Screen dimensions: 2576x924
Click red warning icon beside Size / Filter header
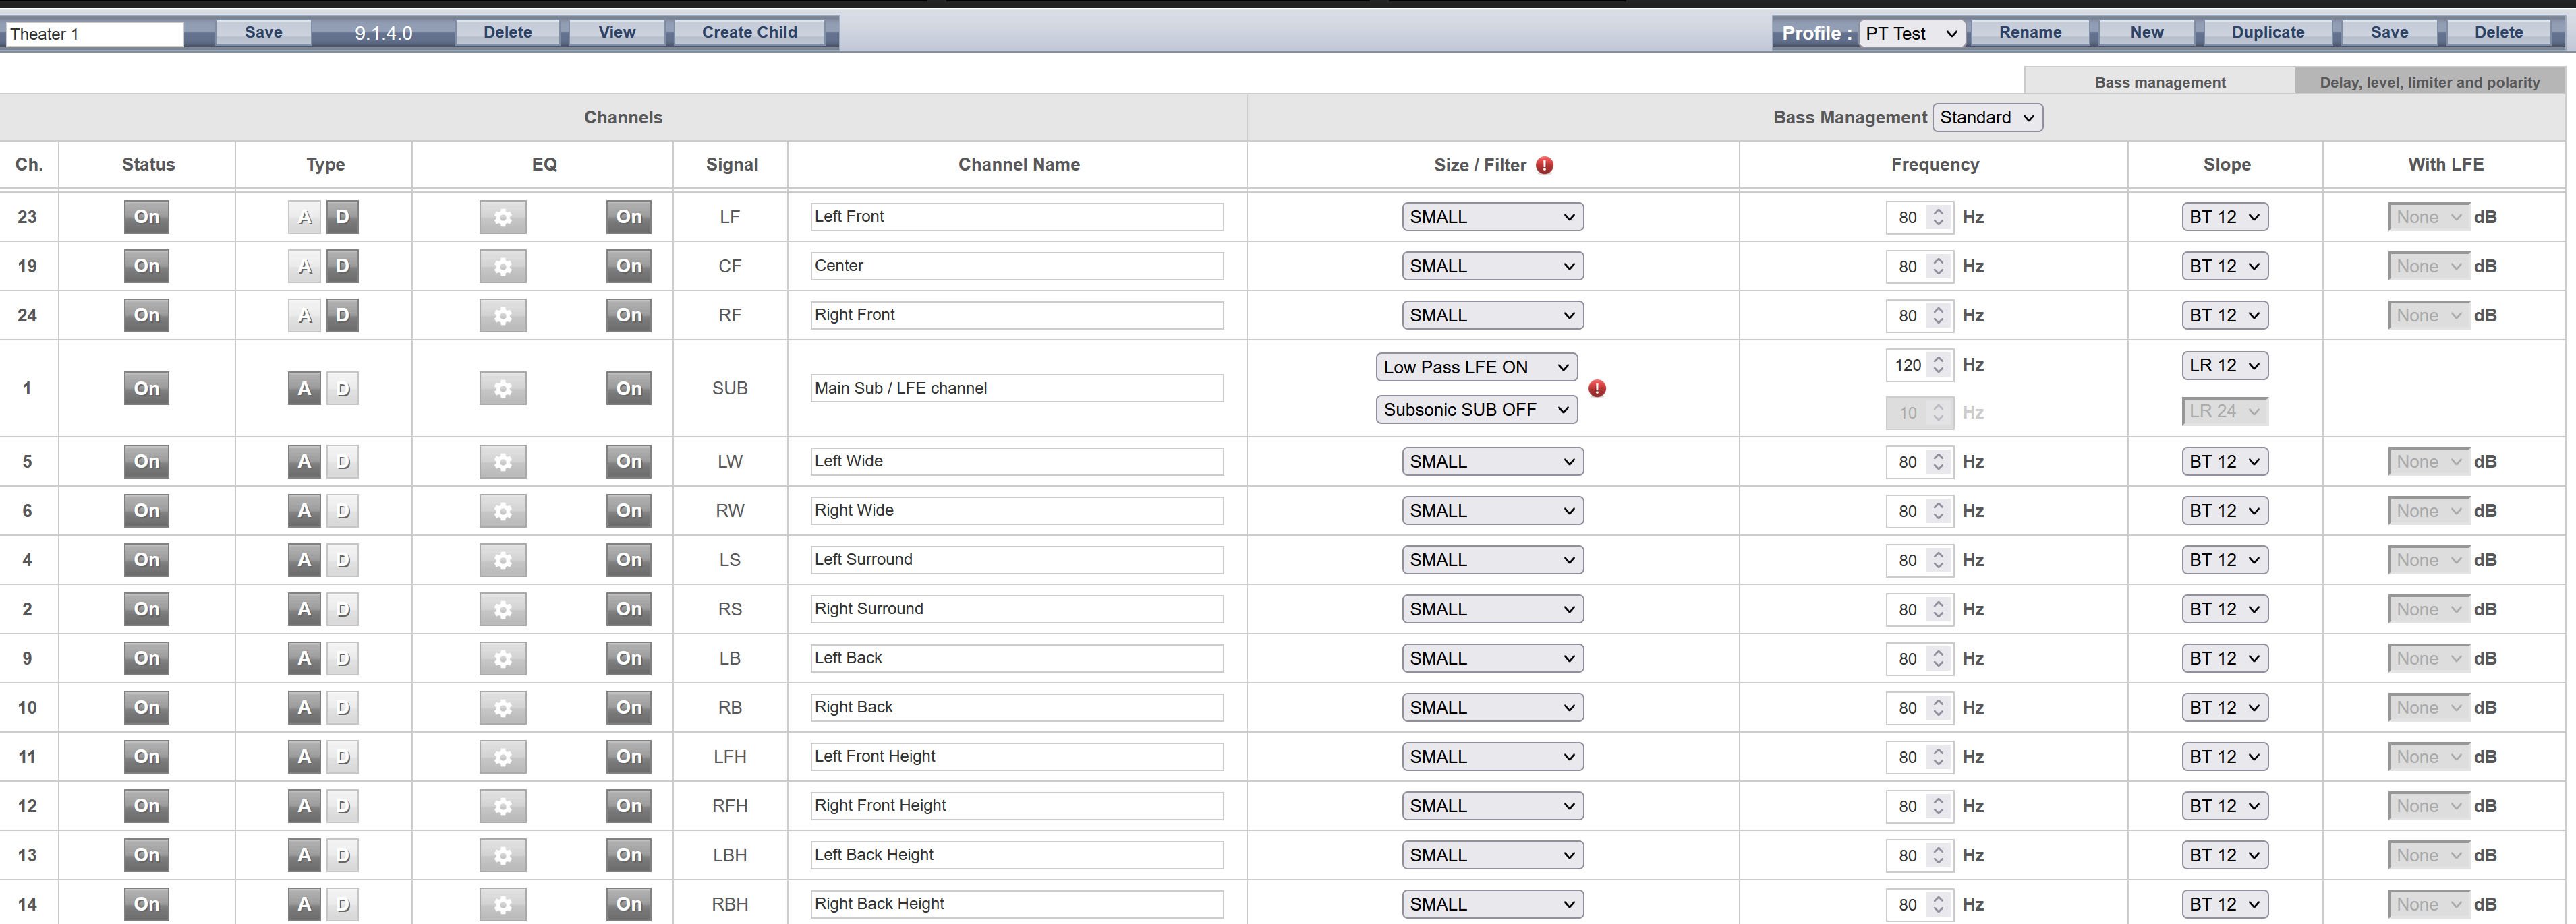point(1544,166)
